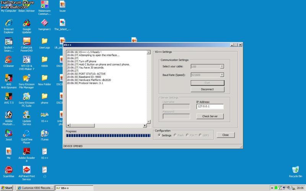Select the ScanWise desktop shortcut
The width and height of the screenshot is (306, 191).
tap(8, 172)
